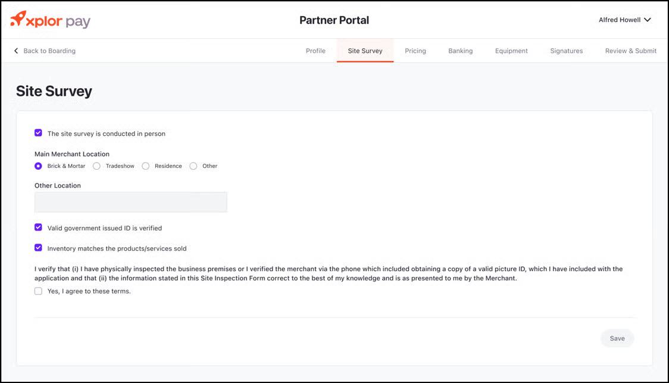Open the Review & Submit tab
This screenshot has height=383, width=669.
630,51
